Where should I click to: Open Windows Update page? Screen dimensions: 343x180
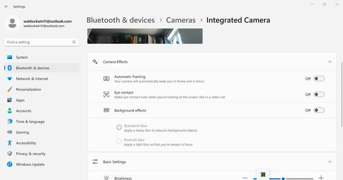pyautogui.click(x=42, y=165)
